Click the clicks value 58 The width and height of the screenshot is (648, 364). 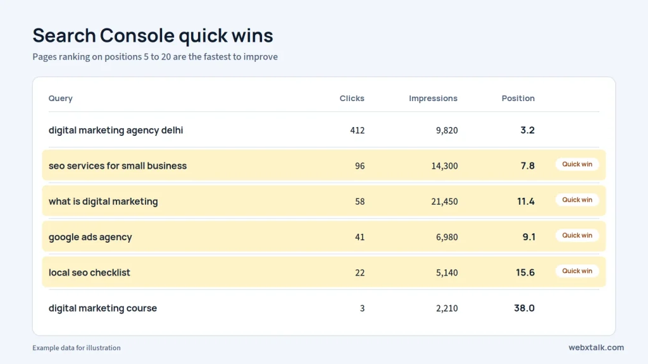click(x=360, y=202)
